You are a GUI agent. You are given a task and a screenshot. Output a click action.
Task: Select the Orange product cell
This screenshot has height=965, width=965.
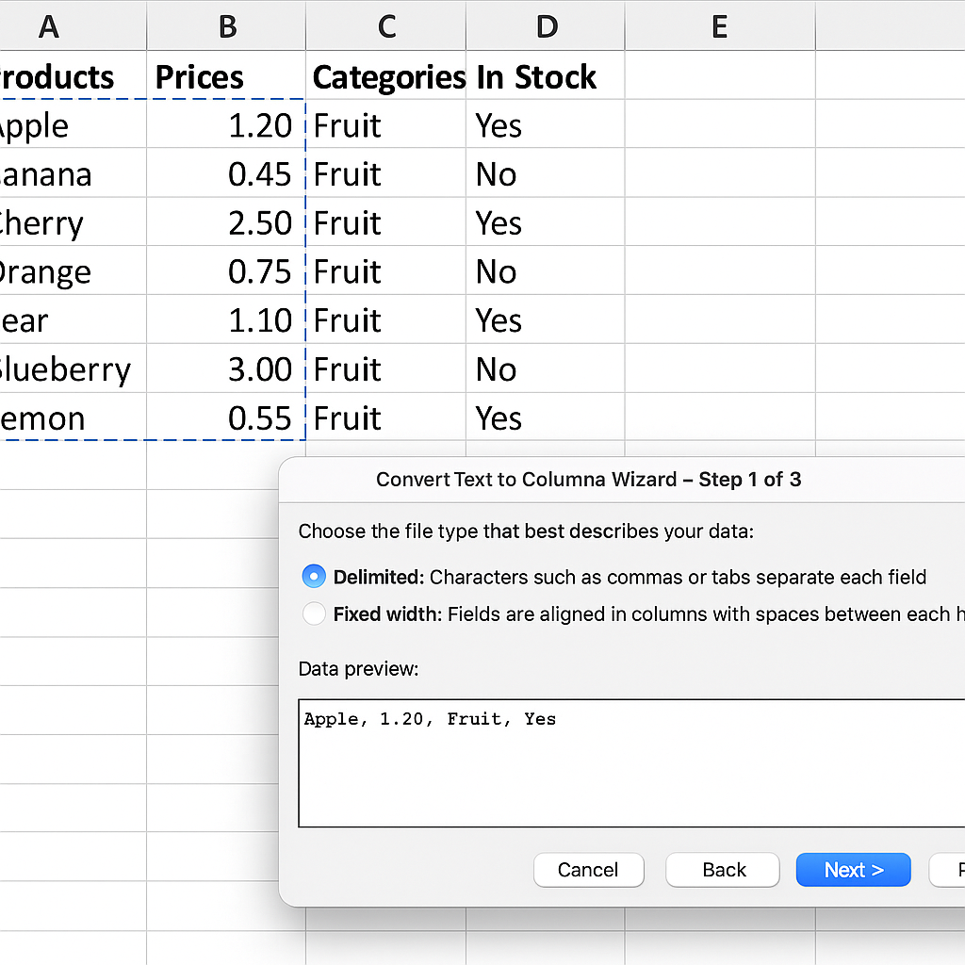(57, 272)
